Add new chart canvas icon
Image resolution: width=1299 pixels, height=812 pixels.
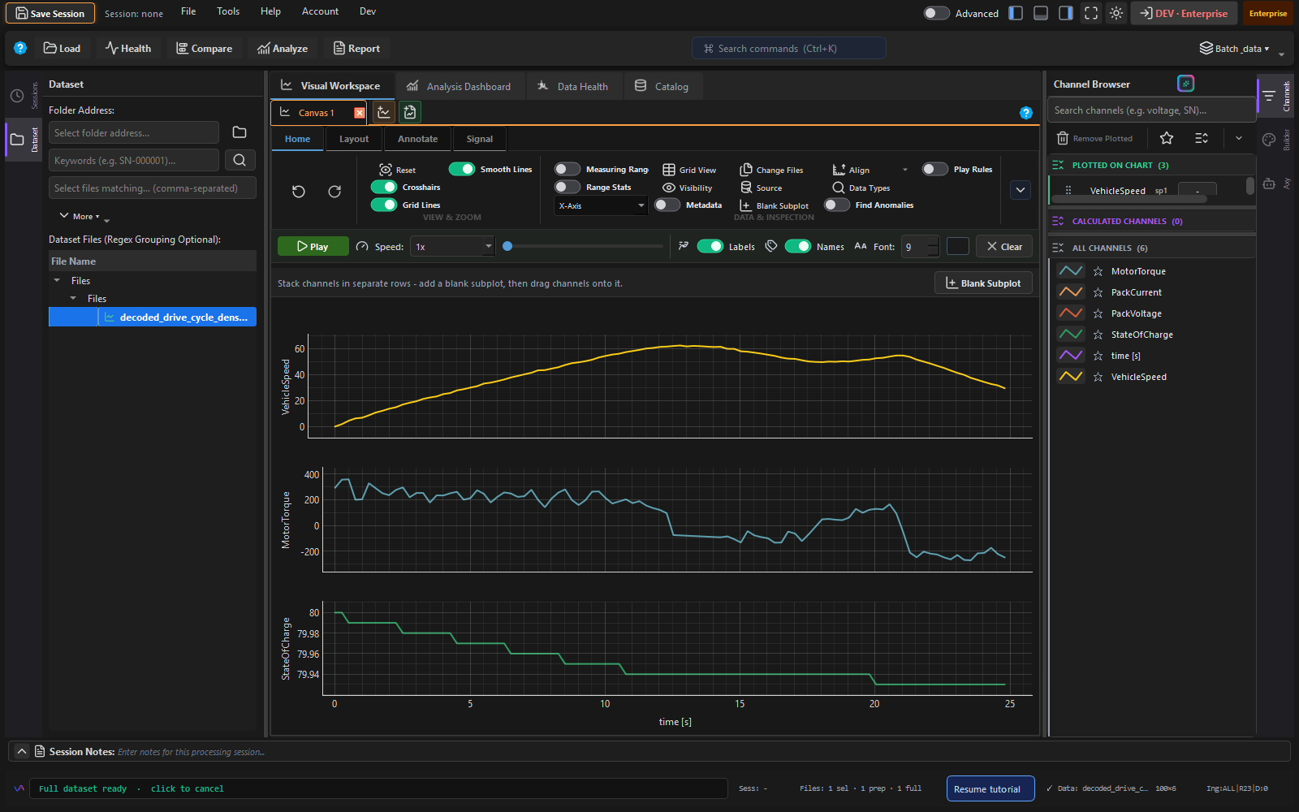384,112
